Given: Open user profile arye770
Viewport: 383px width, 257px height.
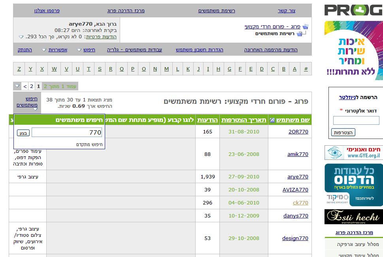Looking at the screenshot, I should (x=298, y=177).
